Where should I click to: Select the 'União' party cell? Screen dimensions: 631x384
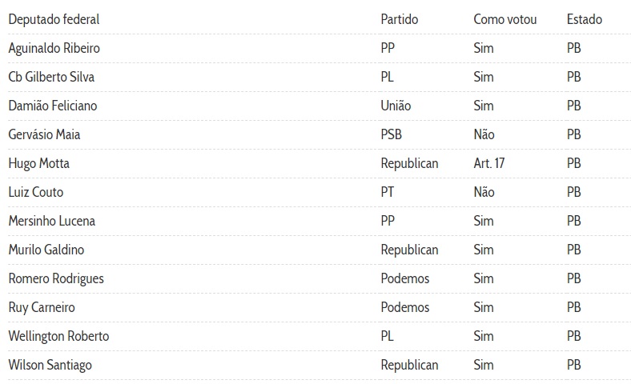pos(396,106)
